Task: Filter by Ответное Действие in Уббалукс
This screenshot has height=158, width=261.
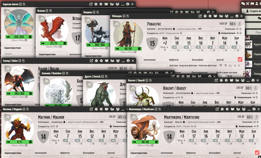Action: point(208,66)
